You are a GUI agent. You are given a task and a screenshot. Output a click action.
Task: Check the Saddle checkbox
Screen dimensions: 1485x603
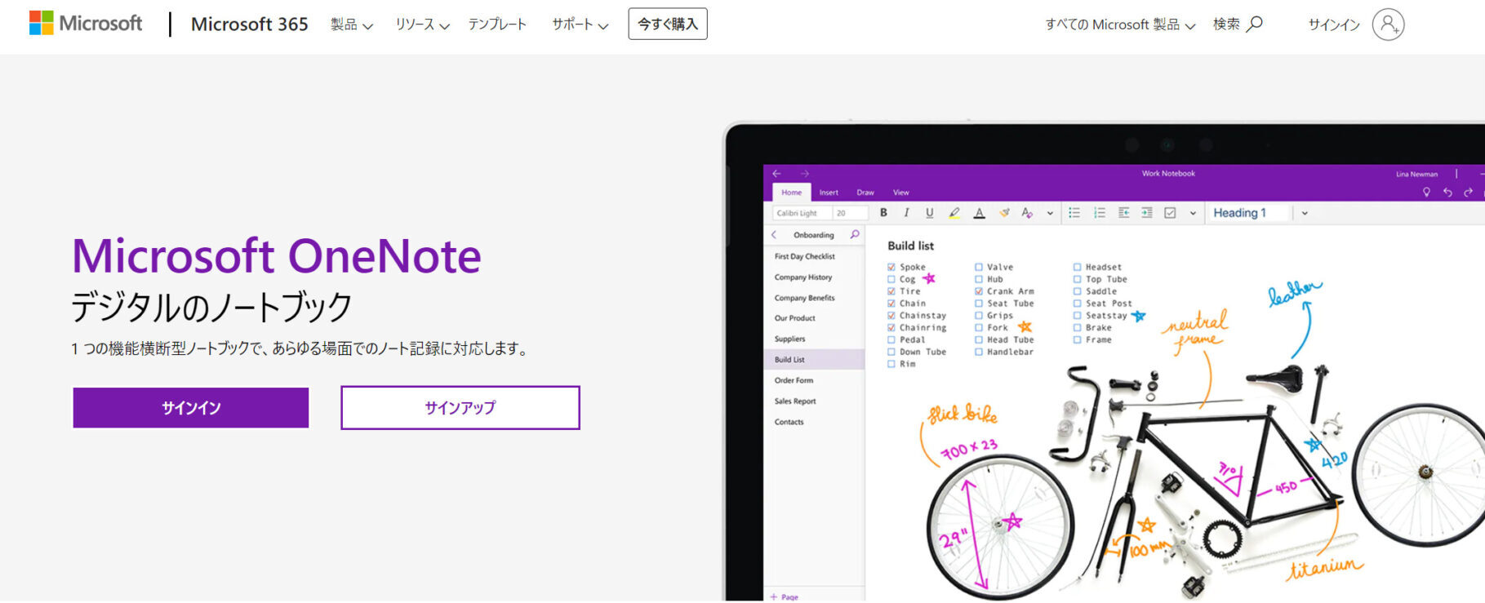coord(1077,291)
